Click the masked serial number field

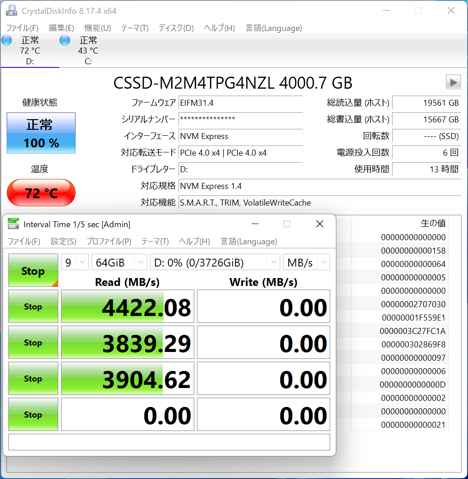pos(241,120)
